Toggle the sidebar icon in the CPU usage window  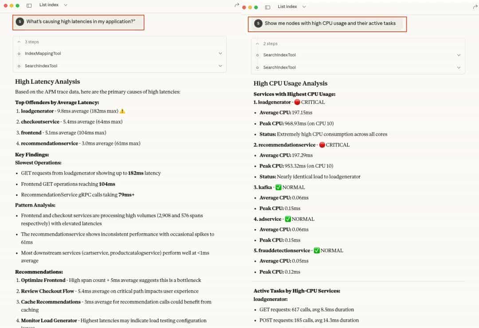(x=267, y=7)
